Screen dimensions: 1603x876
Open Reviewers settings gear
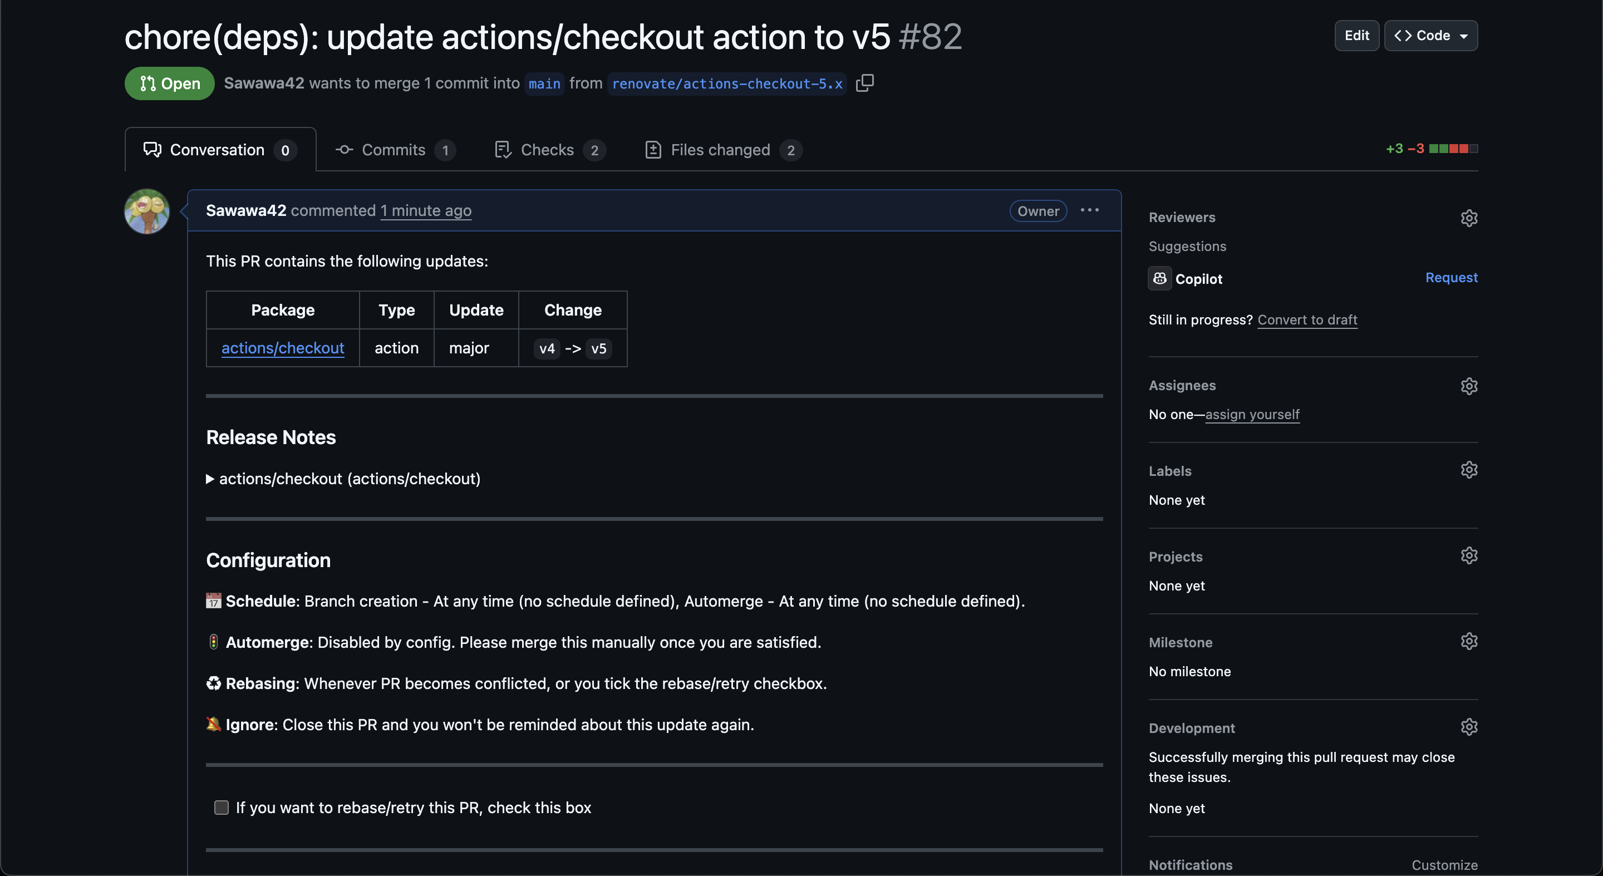pyautogui.click(x=1469, y=218)
